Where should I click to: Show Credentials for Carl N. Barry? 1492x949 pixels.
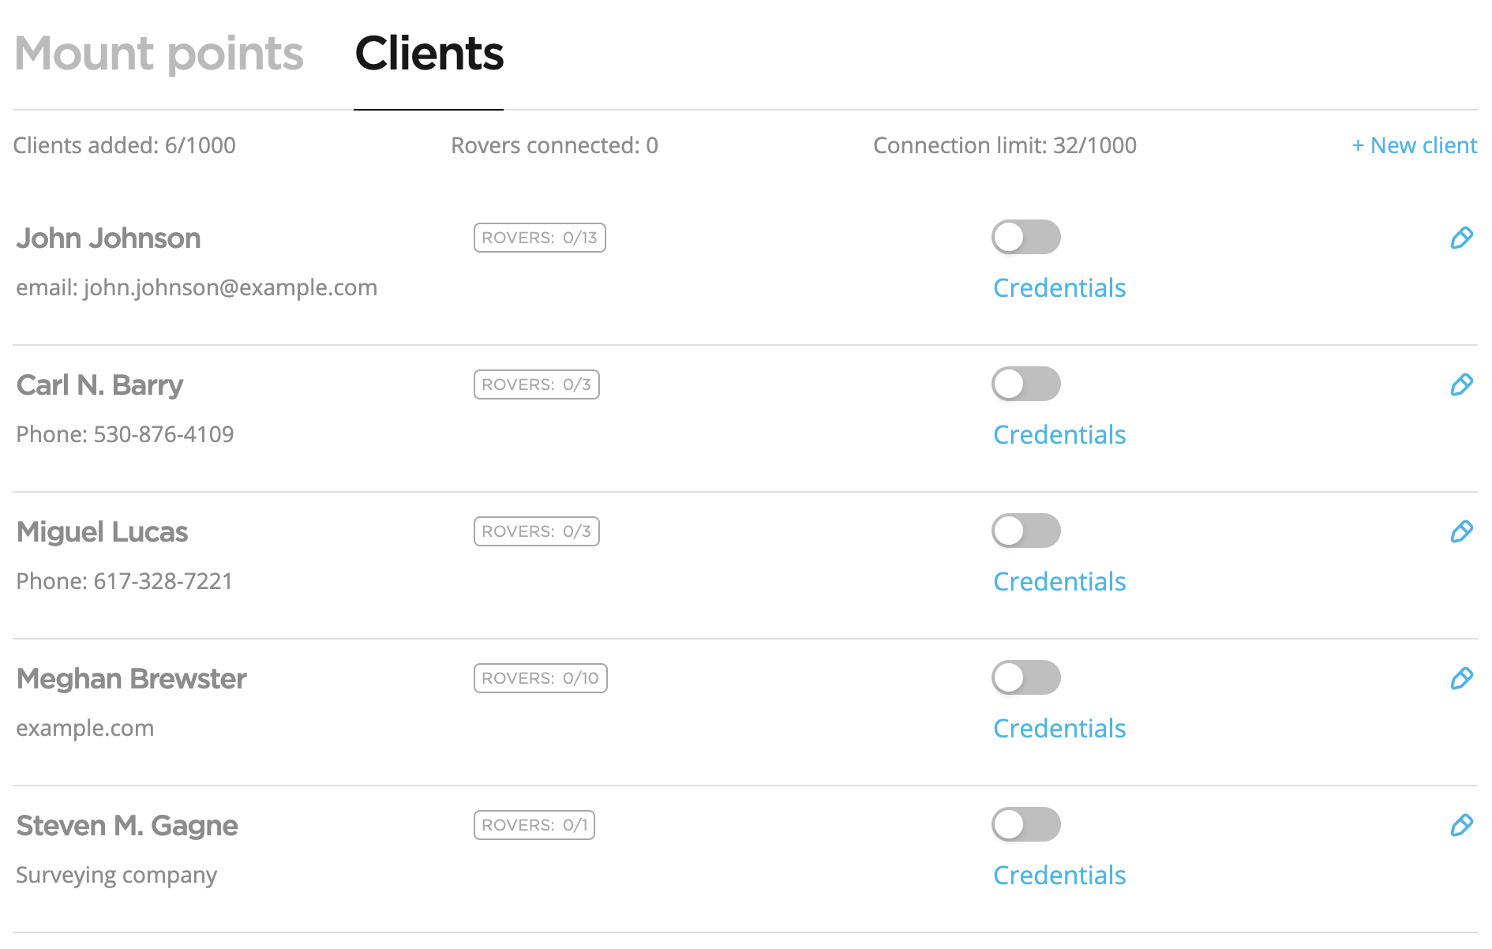[x=1059, y=435]
